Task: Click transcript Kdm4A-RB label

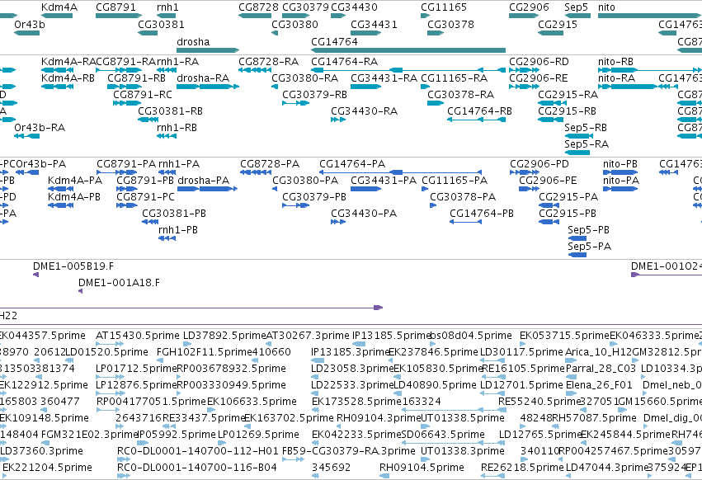Action: (x=68, y=78)
